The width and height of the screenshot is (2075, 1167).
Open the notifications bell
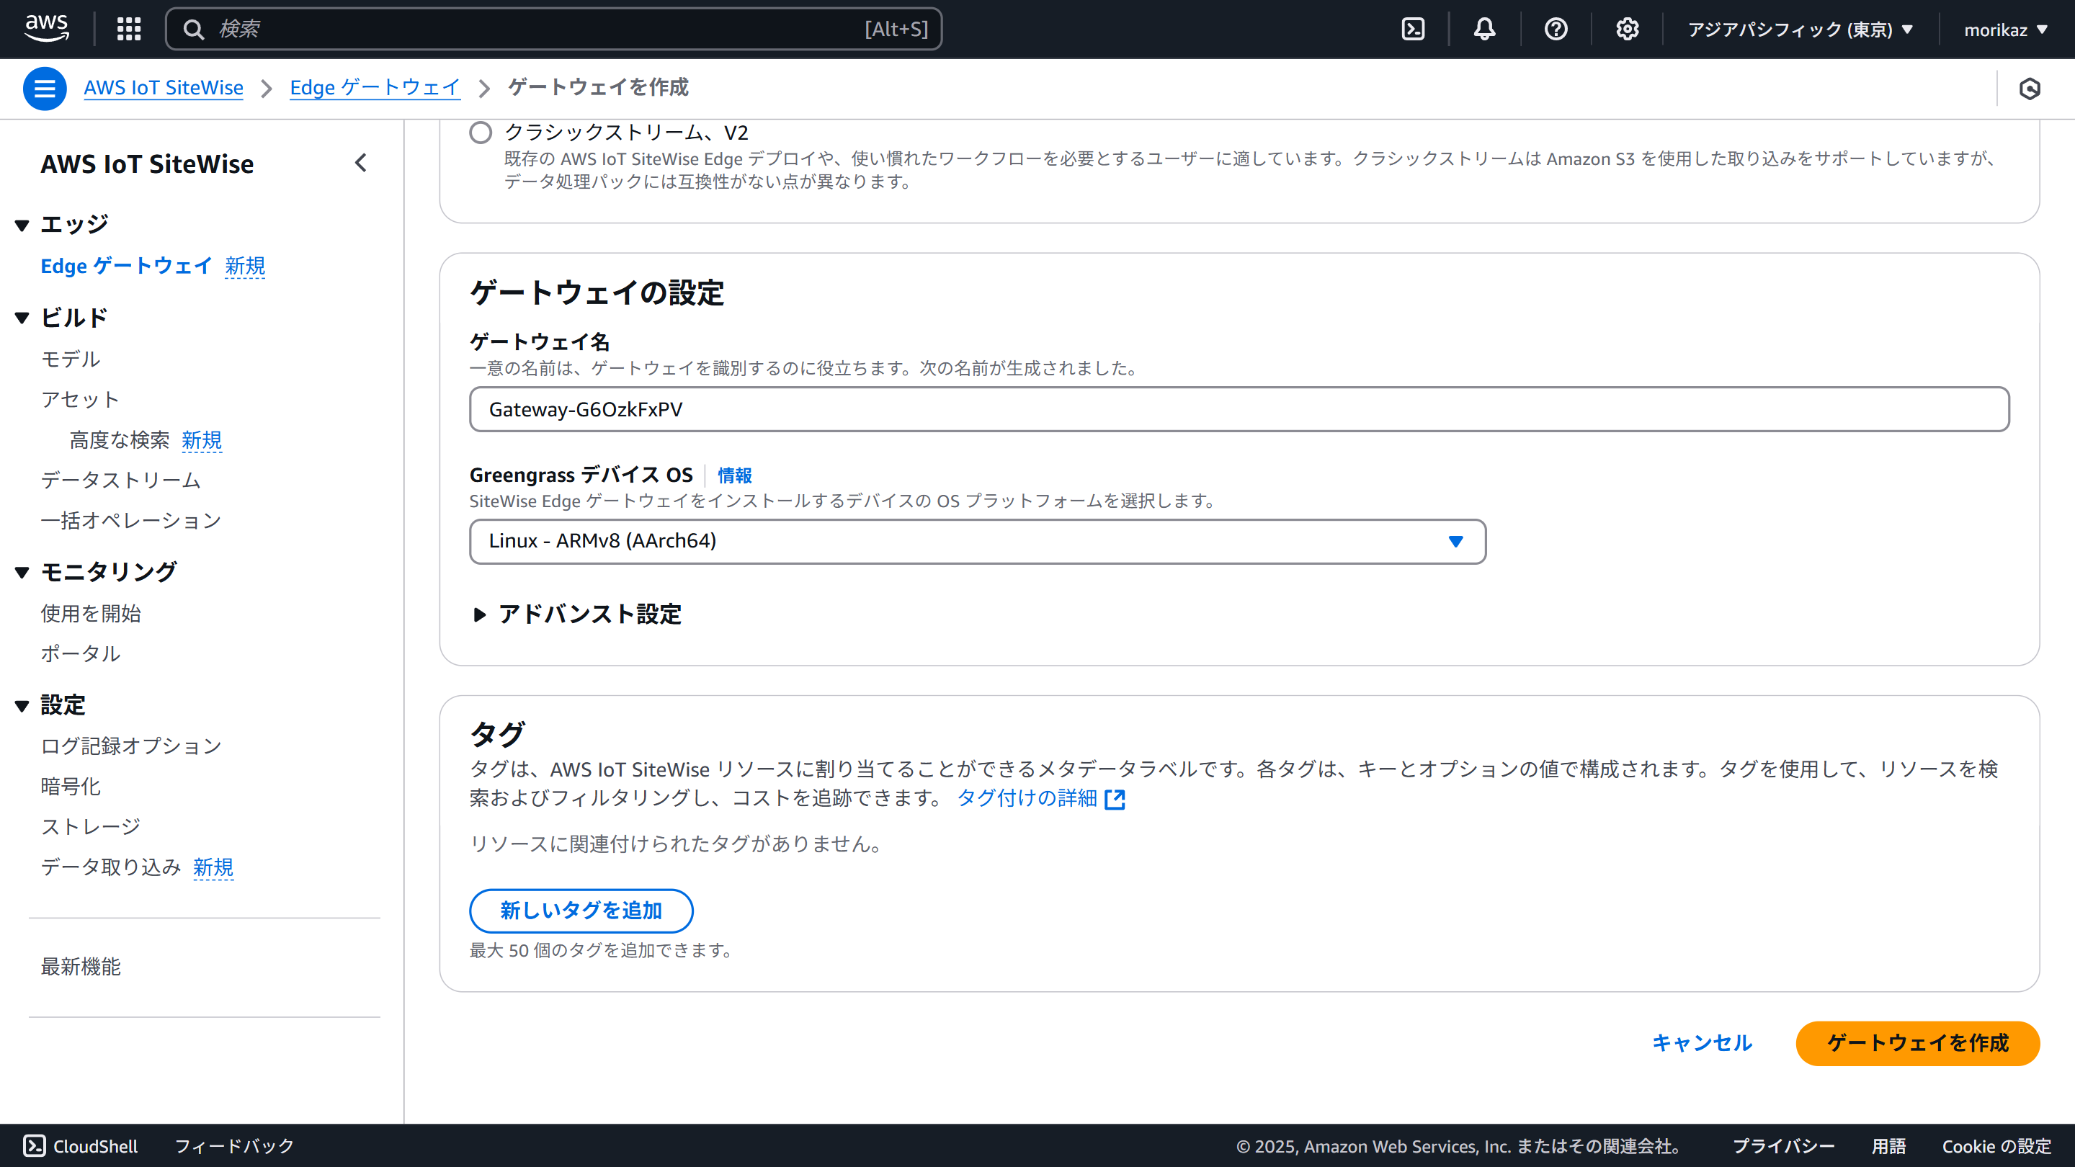coord(1484,29)
